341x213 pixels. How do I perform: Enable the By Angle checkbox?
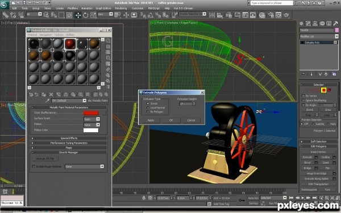303,105
